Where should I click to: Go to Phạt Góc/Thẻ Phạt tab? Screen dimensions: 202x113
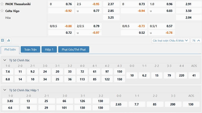point(73,50)
